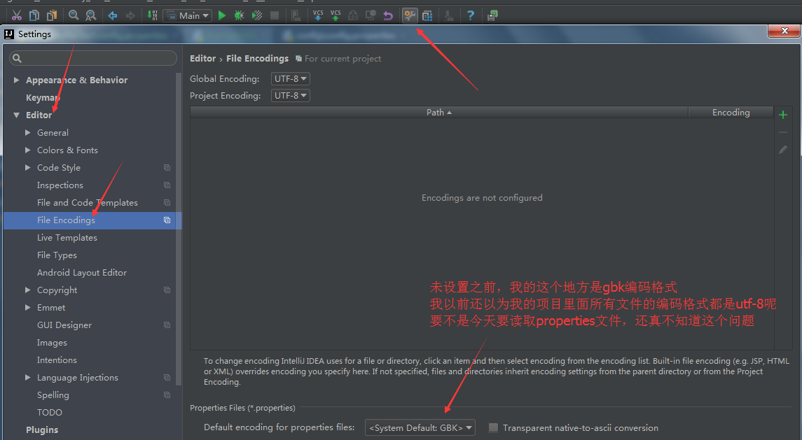Click the grey Stop square icon
This screenshot has width=802, height=440.
pyautogui.click(x=275, y=15)
